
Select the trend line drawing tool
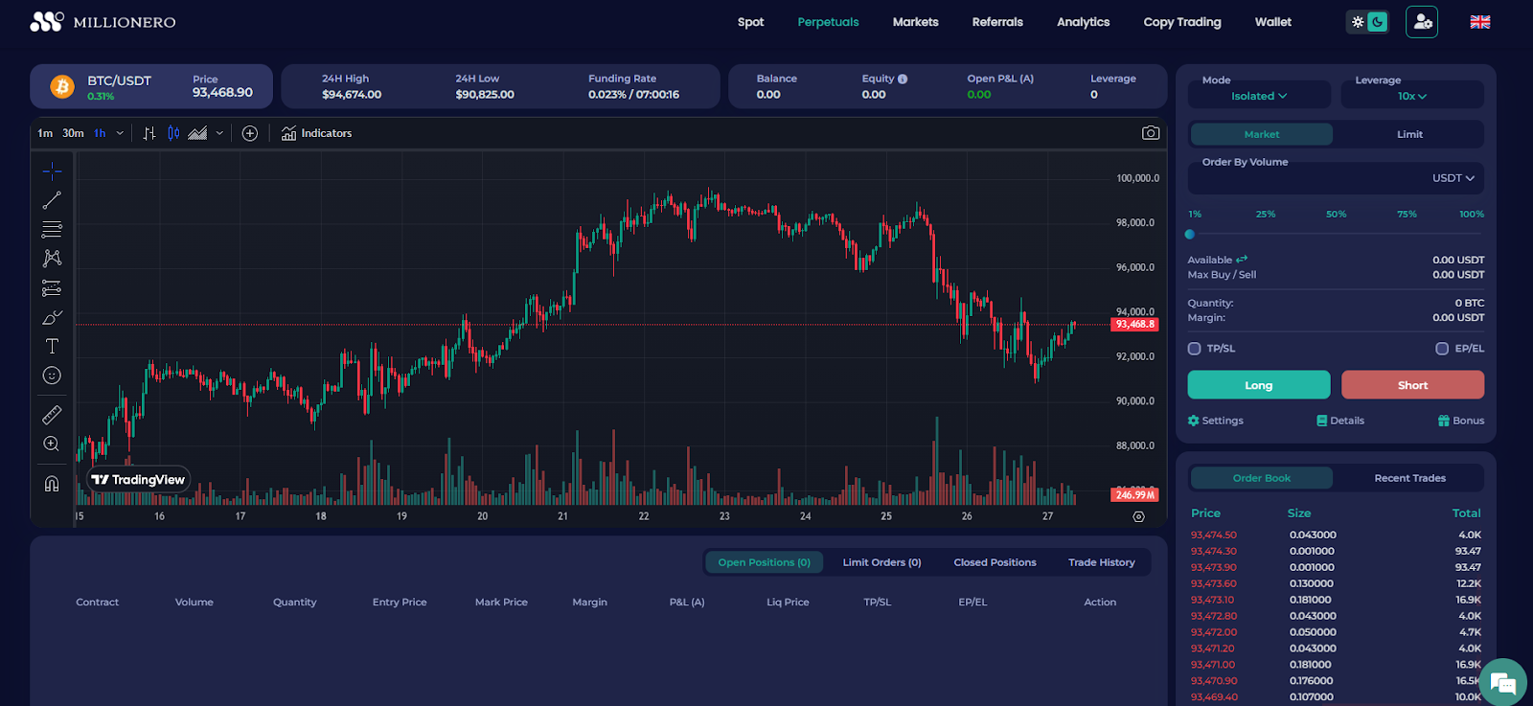(52, 200)
